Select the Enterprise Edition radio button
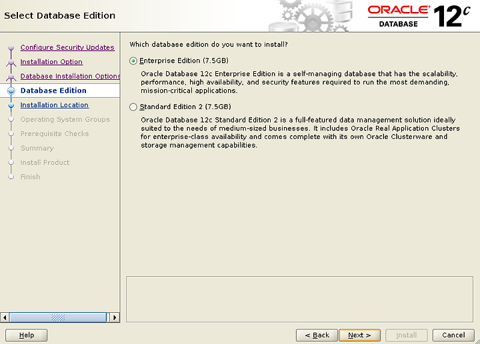The image size is (480, 344). 133,61
